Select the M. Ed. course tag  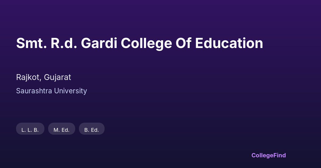pyautogui.click(x=62, y=130)
